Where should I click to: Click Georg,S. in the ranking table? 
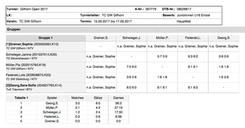(x=52, y=103)
